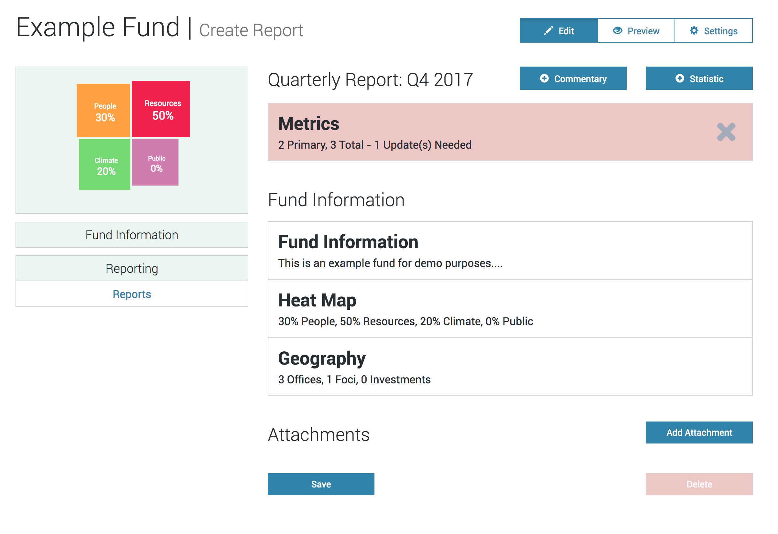Collapse the Reporting sidebar section
This screenshot has width=778, height=534.
[132, 269]
